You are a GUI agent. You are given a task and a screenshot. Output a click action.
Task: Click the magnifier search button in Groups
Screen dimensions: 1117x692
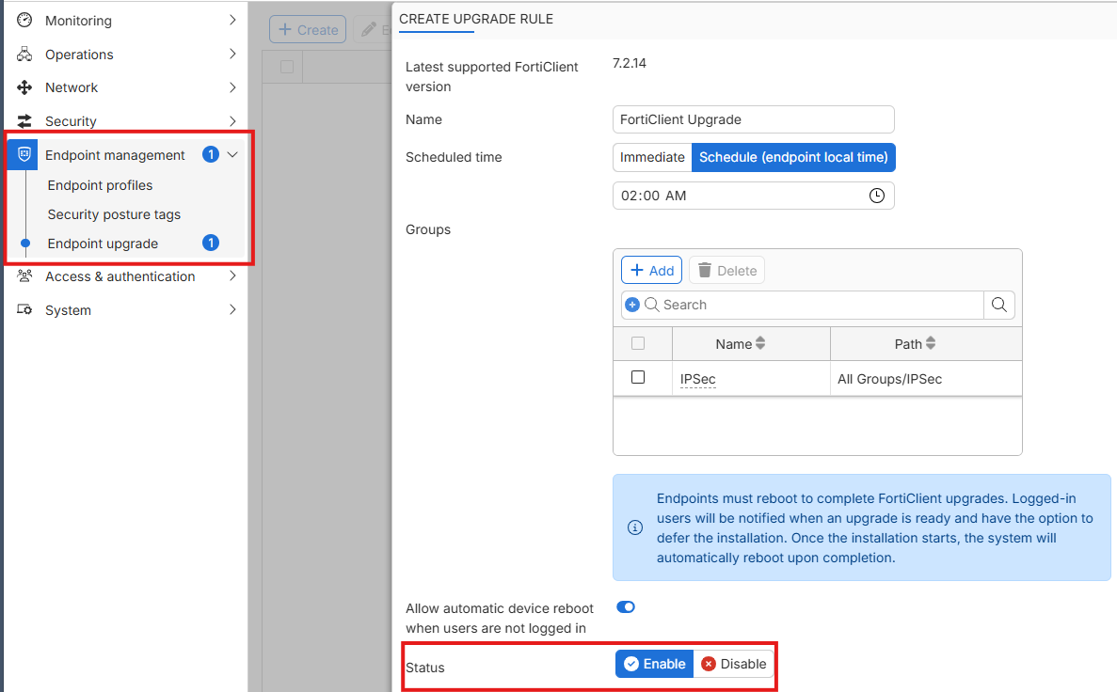[998, 305]
